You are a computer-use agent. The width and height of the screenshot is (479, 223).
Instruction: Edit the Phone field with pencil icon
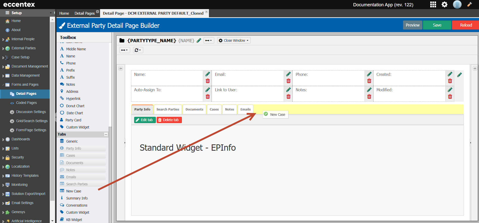tap(369, 74)
